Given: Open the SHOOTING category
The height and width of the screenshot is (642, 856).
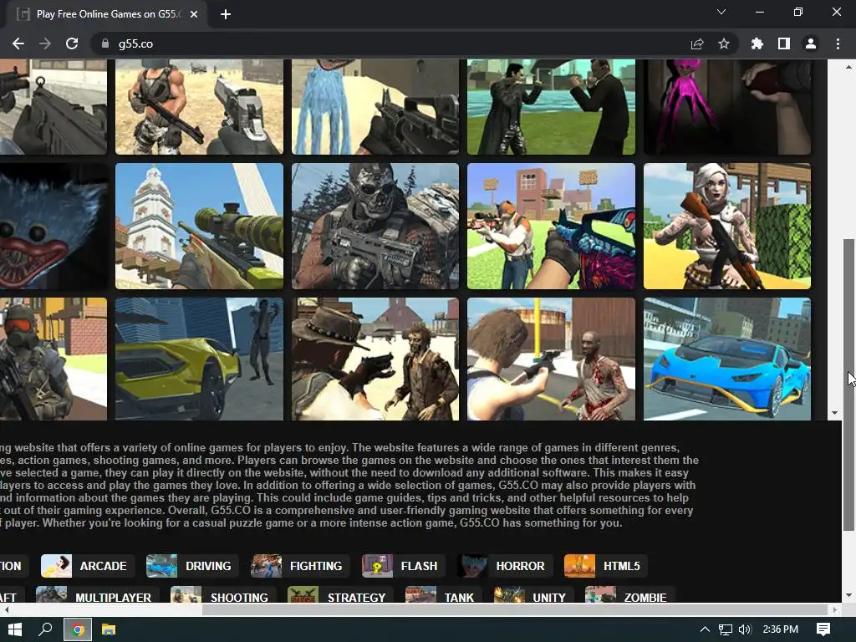Looking at the screenshot, I should (x=223, y=595).
